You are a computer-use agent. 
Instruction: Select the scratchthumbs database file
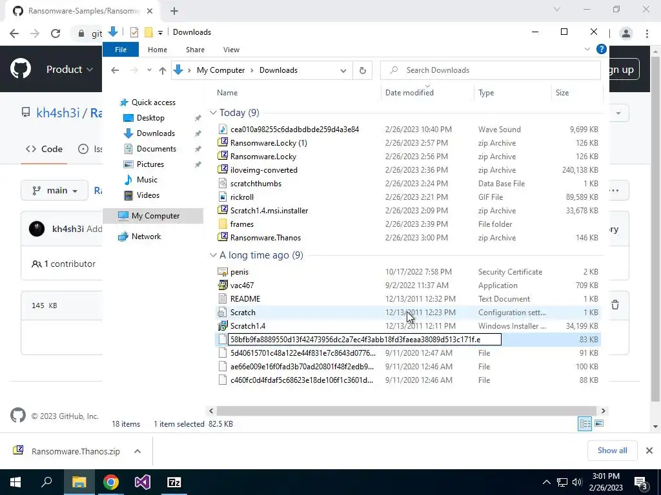256,184
